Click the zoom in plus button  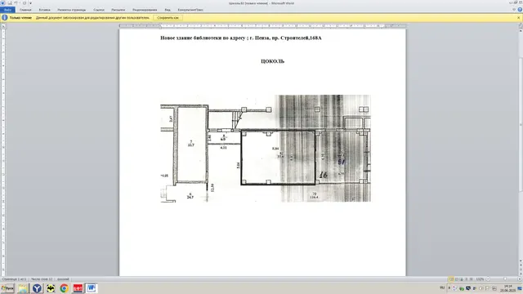pyautogui.click(x=520, y=279)
